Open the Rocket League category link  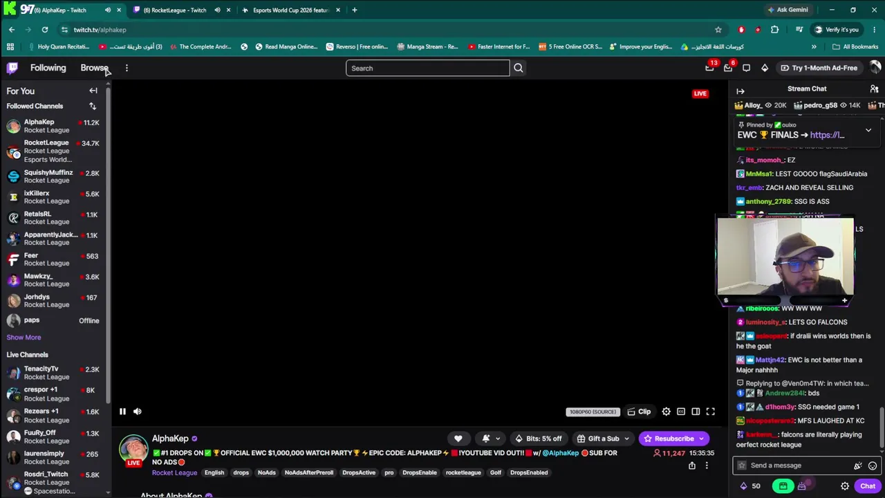click(174, 473)
